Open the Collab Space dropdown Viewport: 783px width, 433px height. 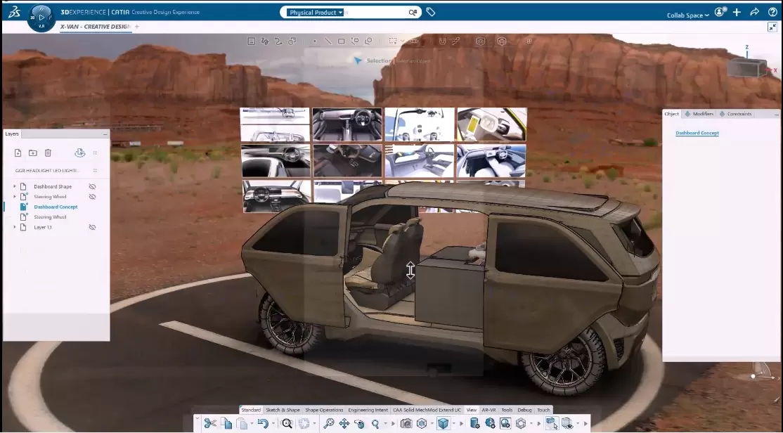click(688, 15)
